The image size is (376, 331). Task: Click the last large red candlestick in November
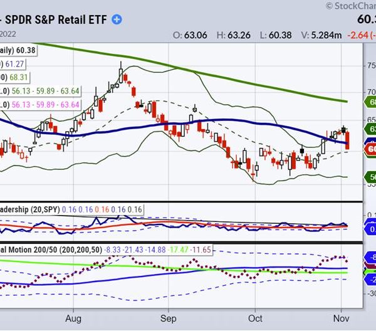click(x=347, y=140)
